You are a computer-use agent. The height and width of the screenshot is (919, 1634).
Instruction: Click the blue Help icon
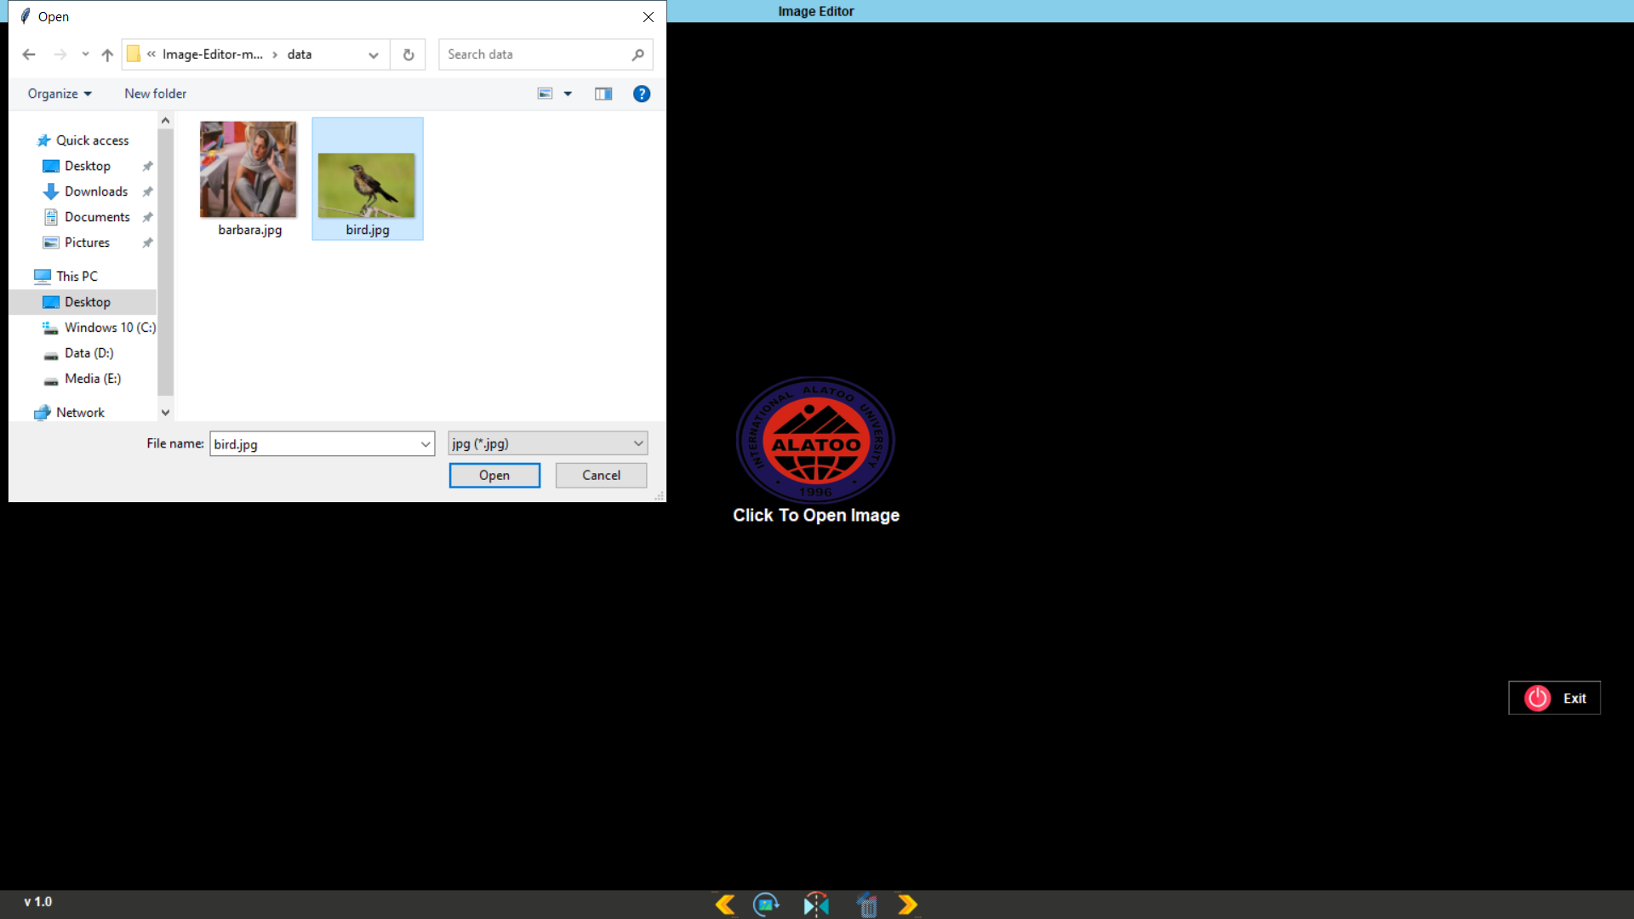[642, 94]
